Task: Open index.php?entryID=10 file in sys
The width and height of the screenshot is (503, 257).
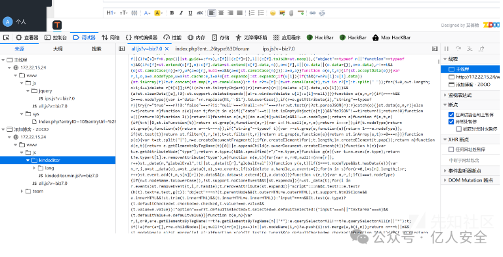Action: point(74,121)
